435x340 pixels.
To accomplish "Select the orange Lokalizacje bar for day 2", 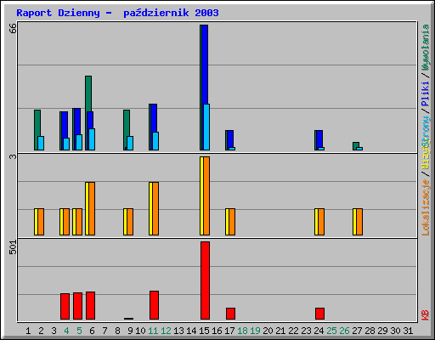I will click(41, 222).
